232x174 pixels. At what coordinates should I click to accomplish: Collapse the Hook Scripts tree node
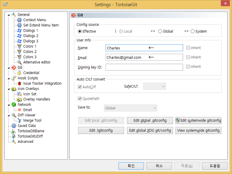tap(8, 78)
